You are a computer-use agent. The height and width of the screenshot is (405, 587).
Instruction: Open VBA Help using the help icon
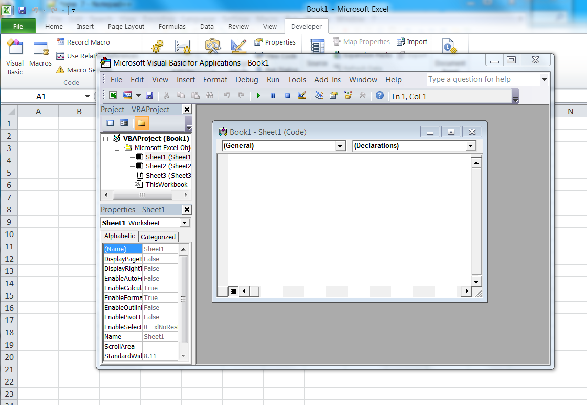[380, 95]
